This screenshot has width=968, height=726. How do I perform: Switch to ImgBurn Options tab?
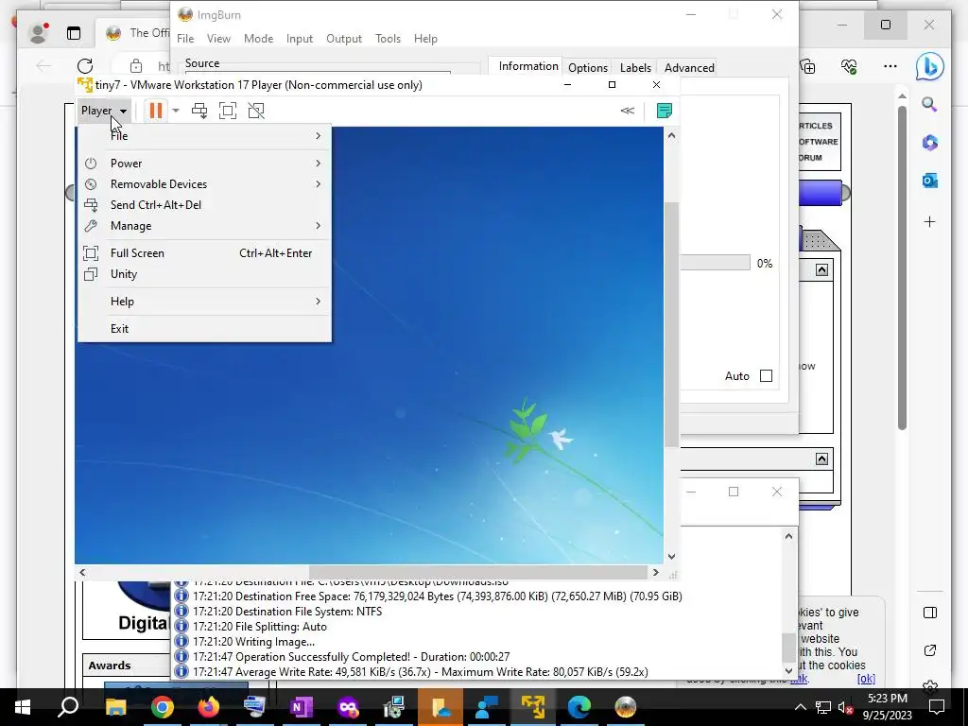588,68
